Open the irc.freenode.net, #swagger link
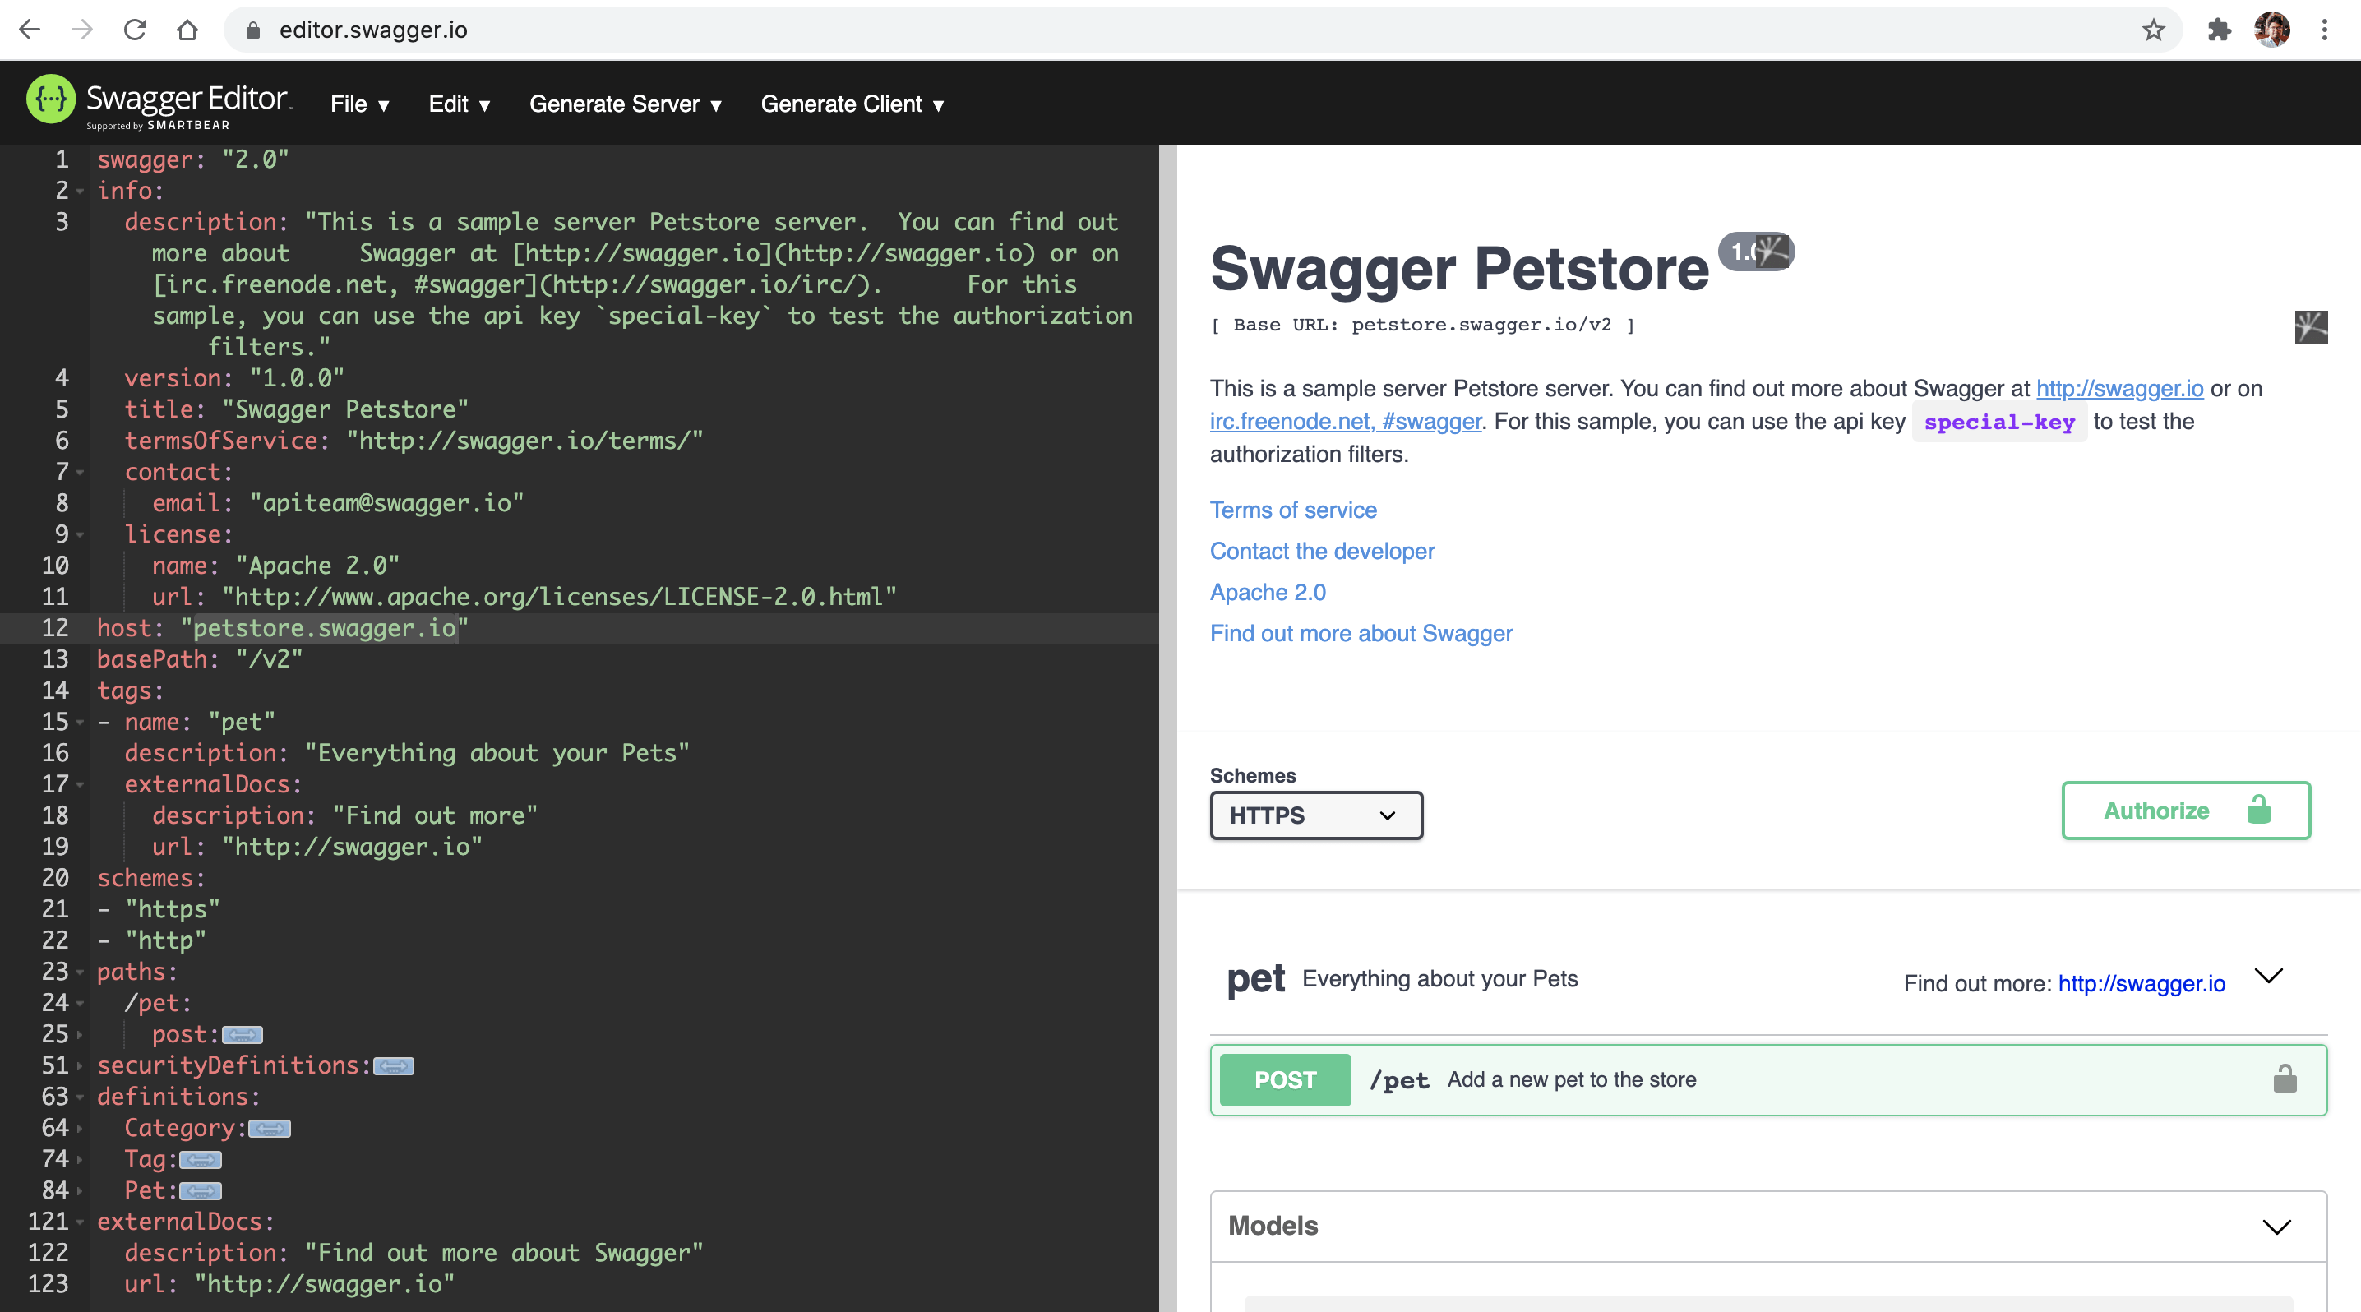2361x1312 pixels. coord(1346,422)
